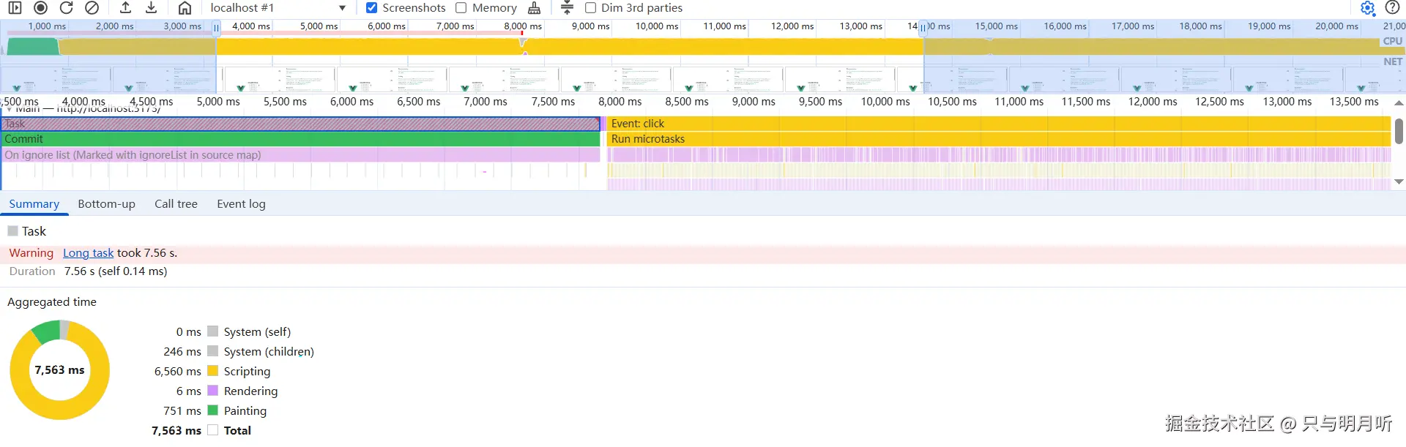This screenshot has width=1406, height=447.
Task: Switch to the Summary tab
Action: (34, 204)
